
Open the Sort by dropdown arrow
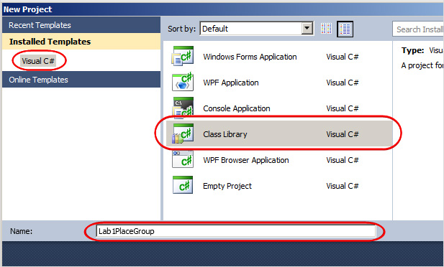tap(307, 29)
